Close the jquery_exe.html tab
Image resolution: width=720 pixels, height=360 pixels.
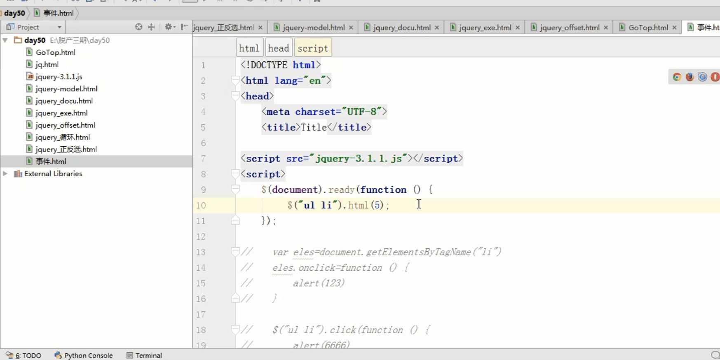(518, 28)
